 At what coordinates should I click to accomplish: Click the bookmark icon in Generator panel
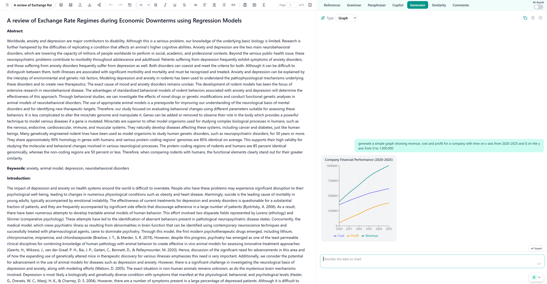click(x=533, y=18)
